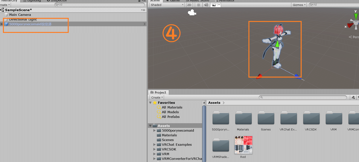Open the VRM folder icon in grid
This screenshot has width=359, height=162.
click(334, 118)
